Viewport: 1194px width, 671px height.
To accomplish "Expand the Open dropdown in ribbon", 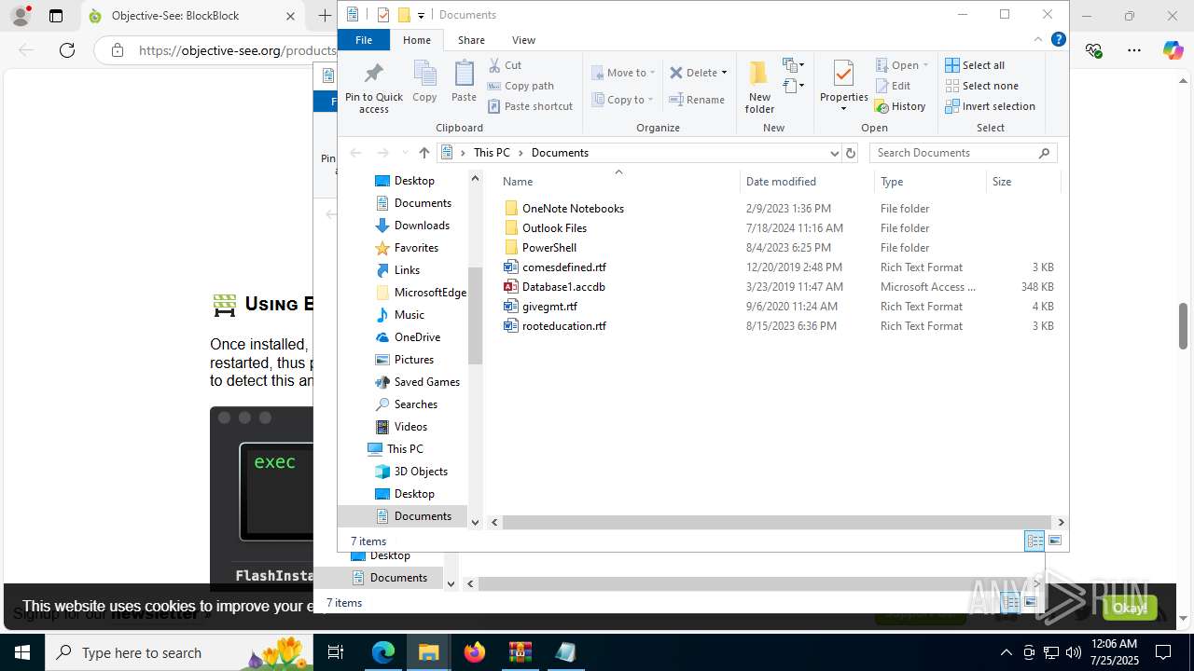I will click(x=925, y=65).
